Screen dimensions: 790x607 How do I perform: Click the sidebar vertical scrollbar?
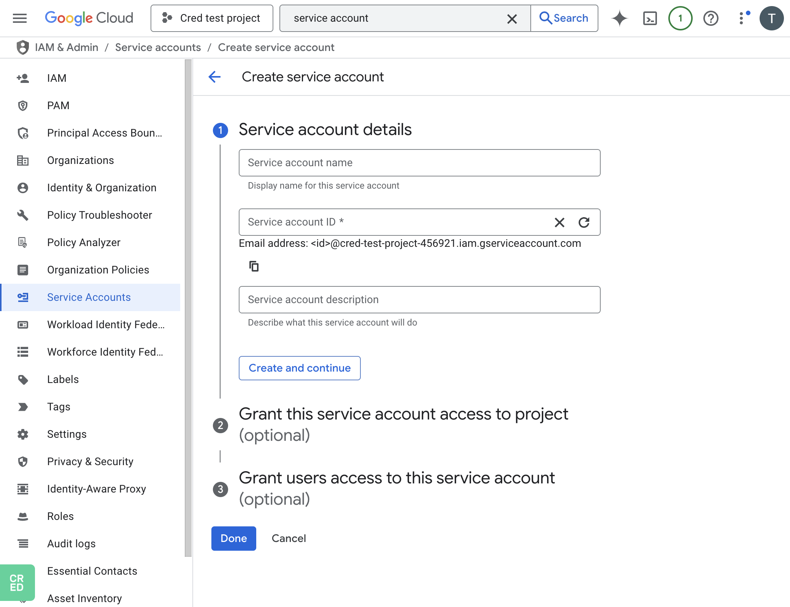[x=188, y=308]
